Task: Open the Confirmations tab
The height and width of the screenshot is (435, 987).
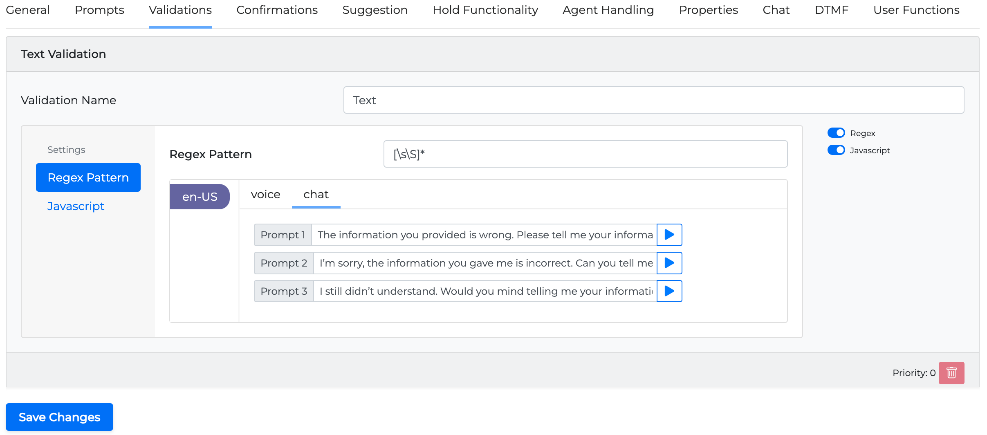Action: tap(277, 10)
